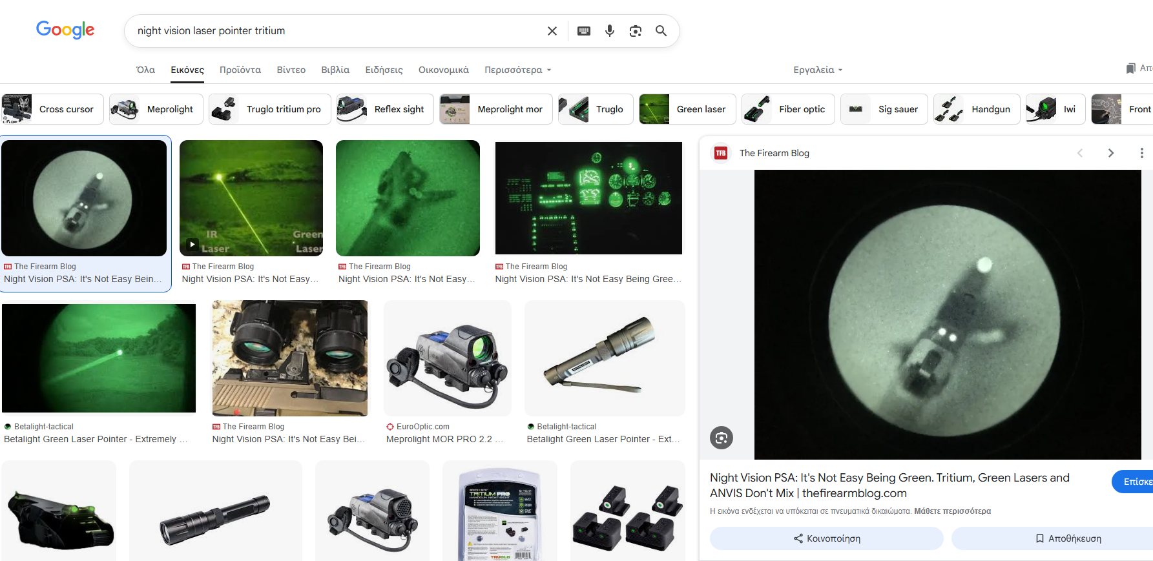Switch to the Βίντεο tab
The image size is (1153, 561).
coord(291,70)
